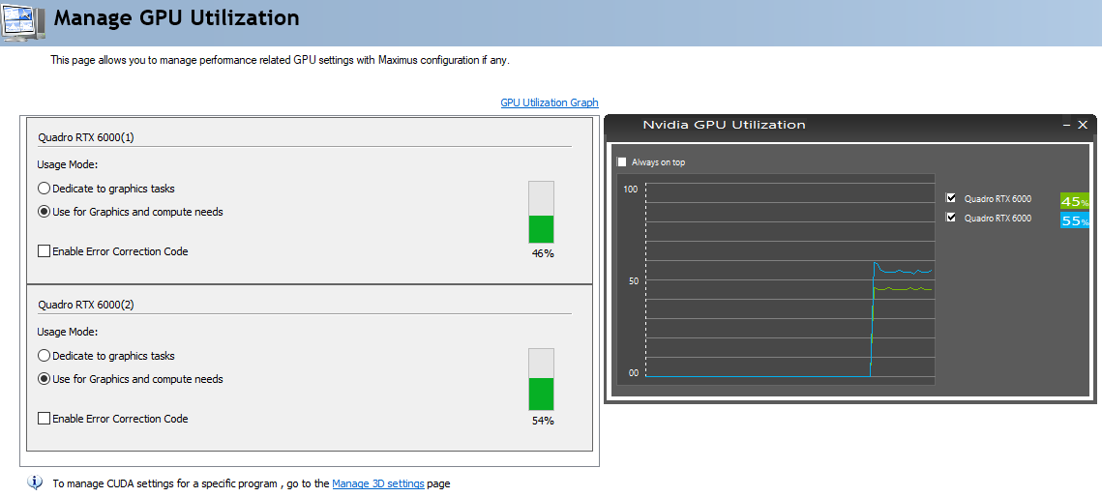Click the info icon beside the CUDA settings note

point(36,482)
